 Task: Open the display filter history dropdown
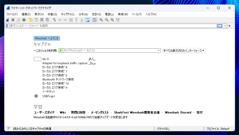(225, 26)
